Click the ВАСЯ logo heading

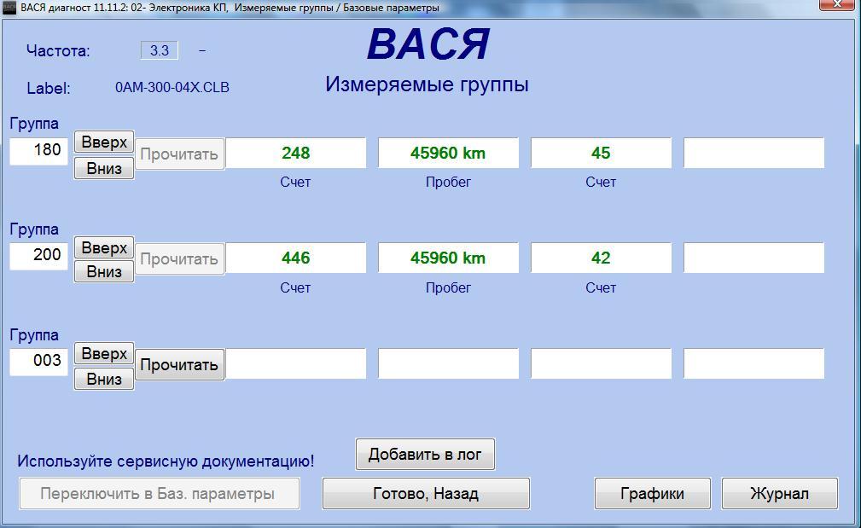(x=428, y=44)
